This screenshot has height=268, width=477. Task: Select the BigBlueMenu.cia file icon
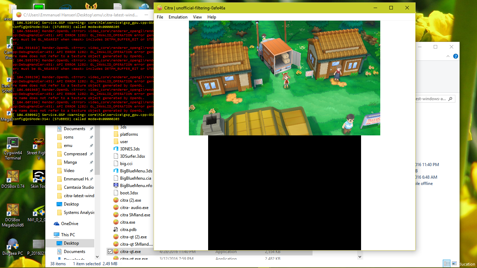116,178
